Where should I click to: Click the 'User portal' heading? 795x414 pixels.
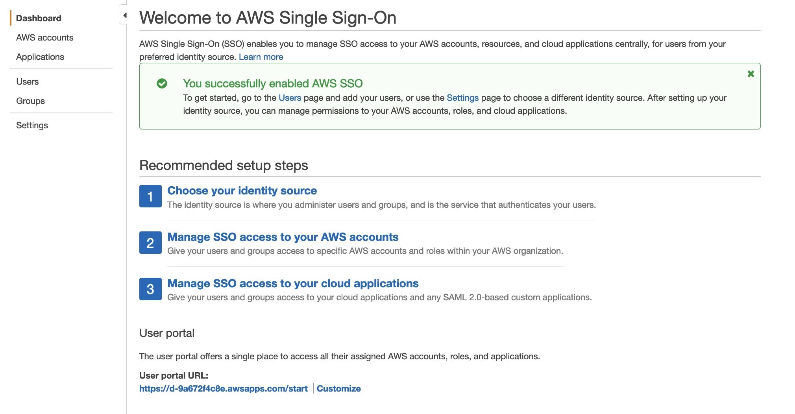pos(167,333)
